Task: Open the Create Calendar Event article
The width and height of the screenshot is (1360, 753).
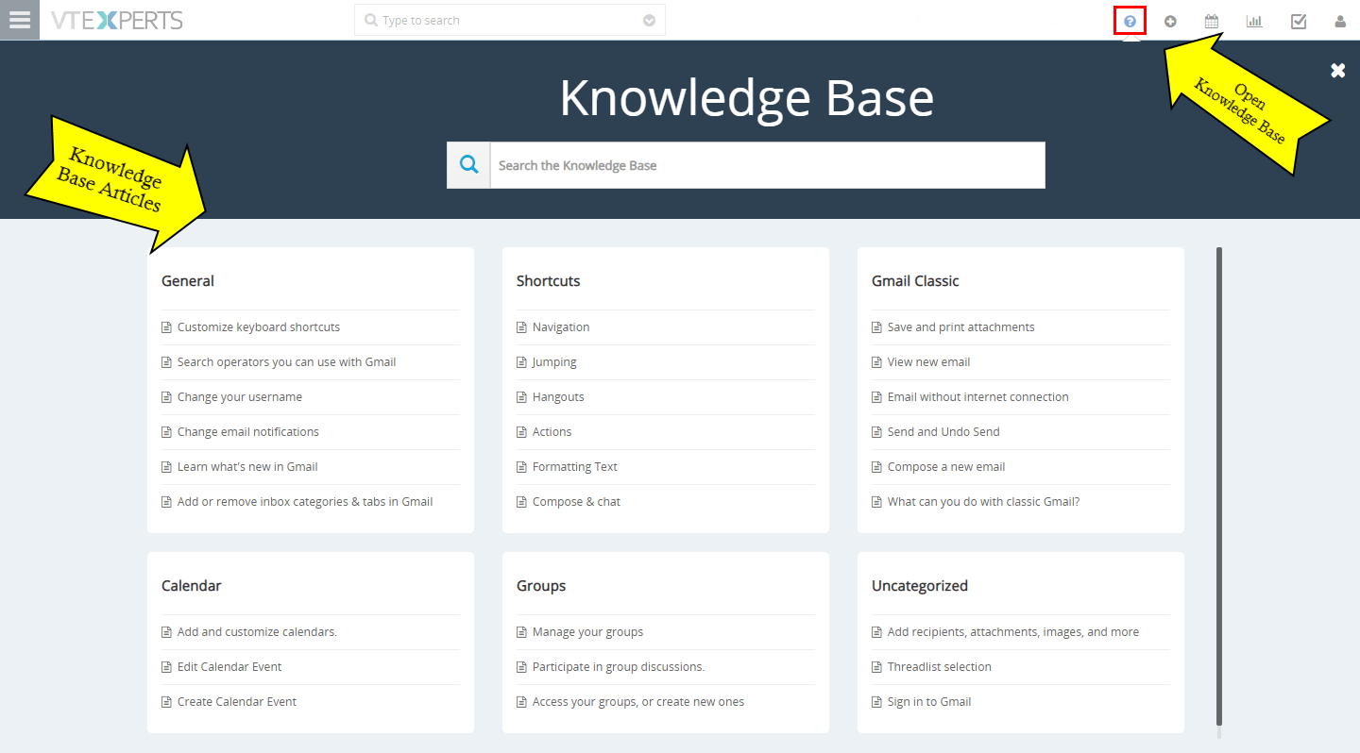Action: (x=236, y=701)
